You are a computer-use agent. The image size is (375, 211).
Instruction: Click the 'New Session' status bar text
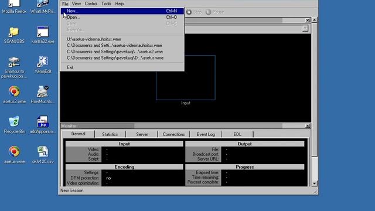71,190
